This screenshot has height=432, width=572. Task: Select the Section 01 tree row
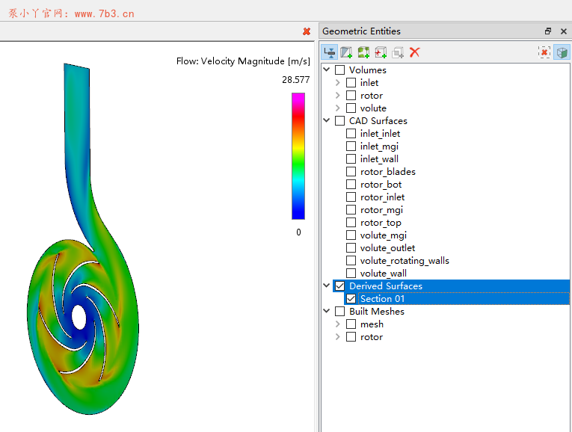[x=457, y=298]
